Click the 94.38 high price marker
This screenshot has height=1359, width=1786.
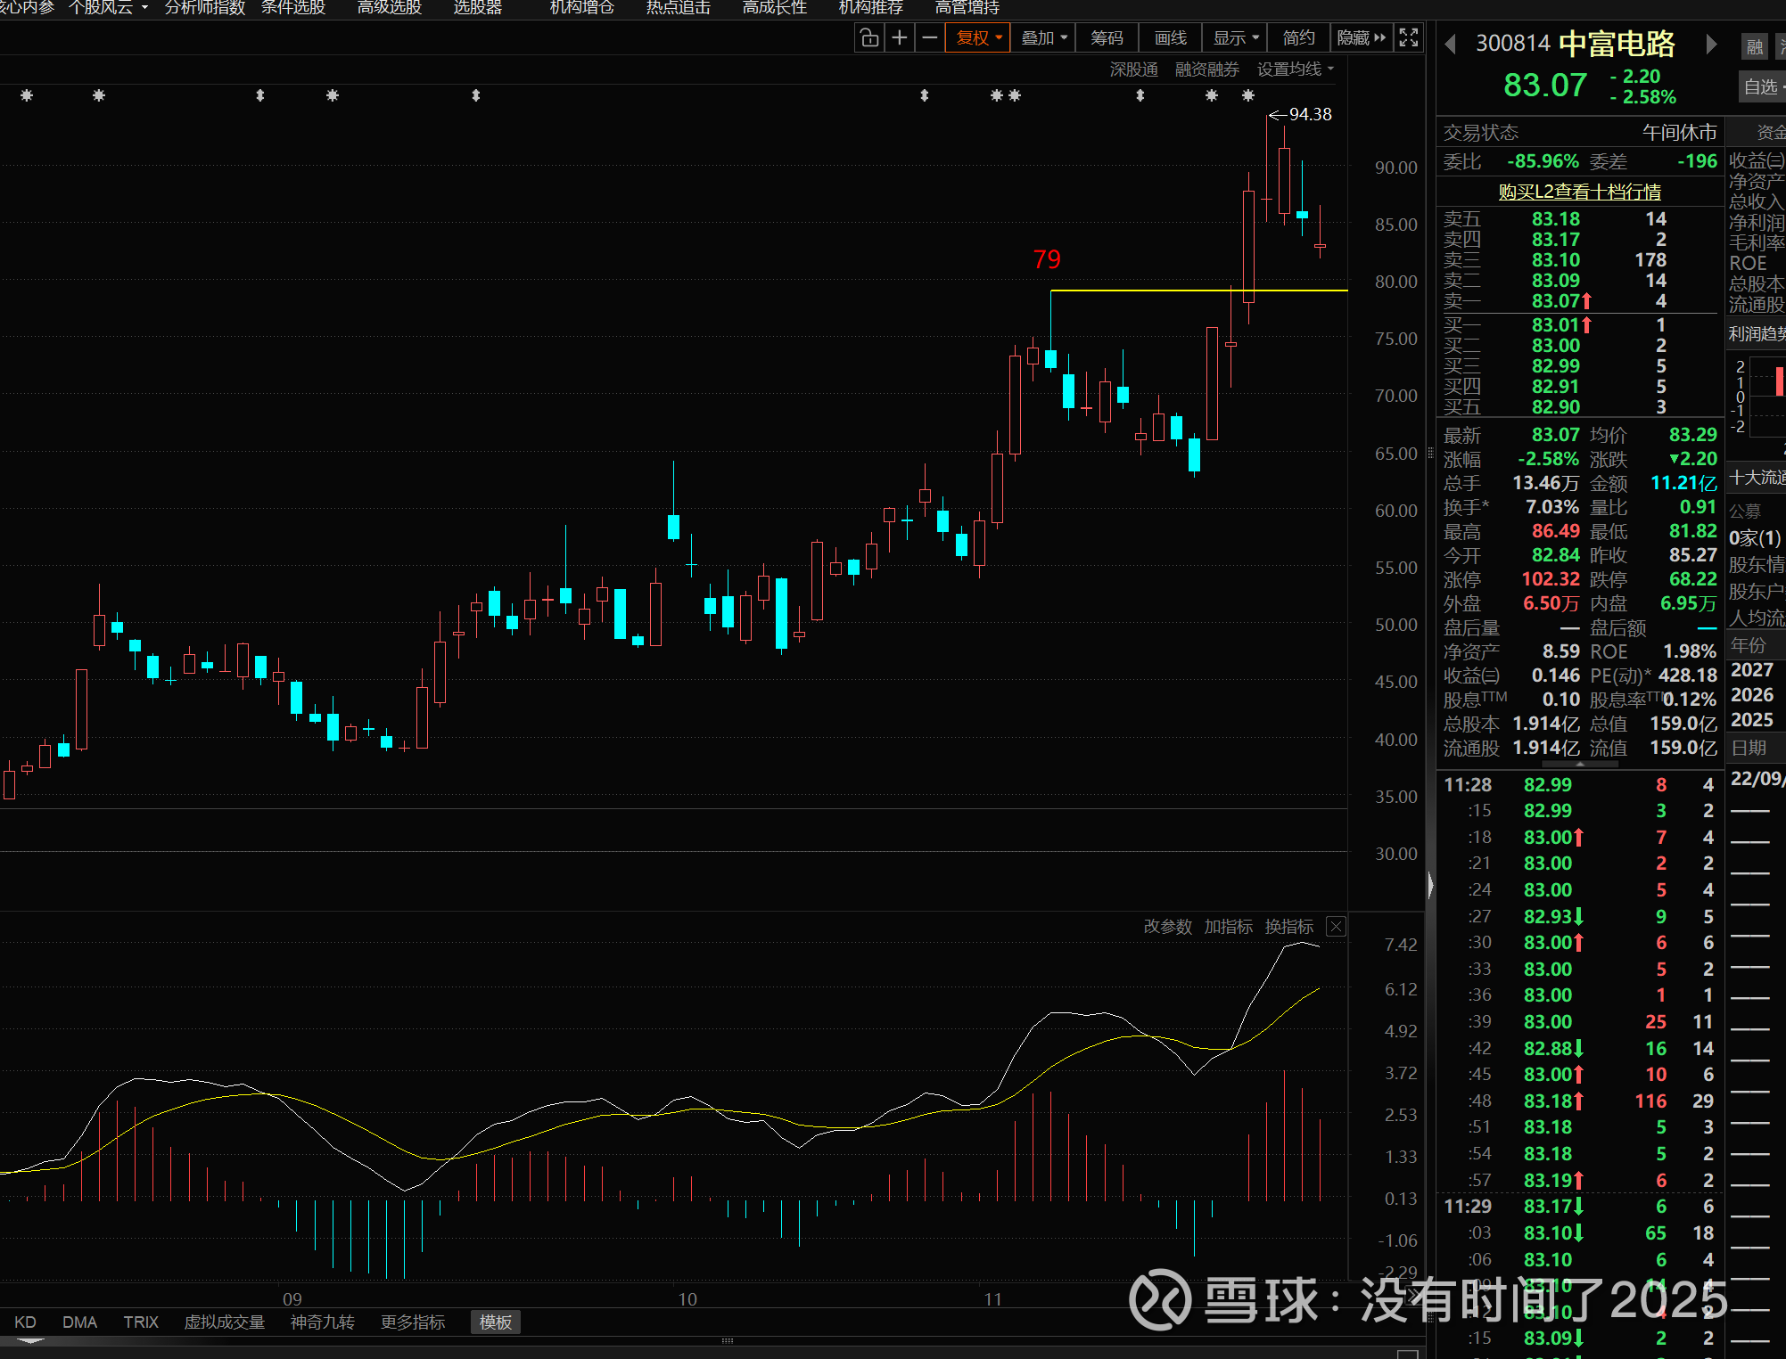(x=1309, y=114)
